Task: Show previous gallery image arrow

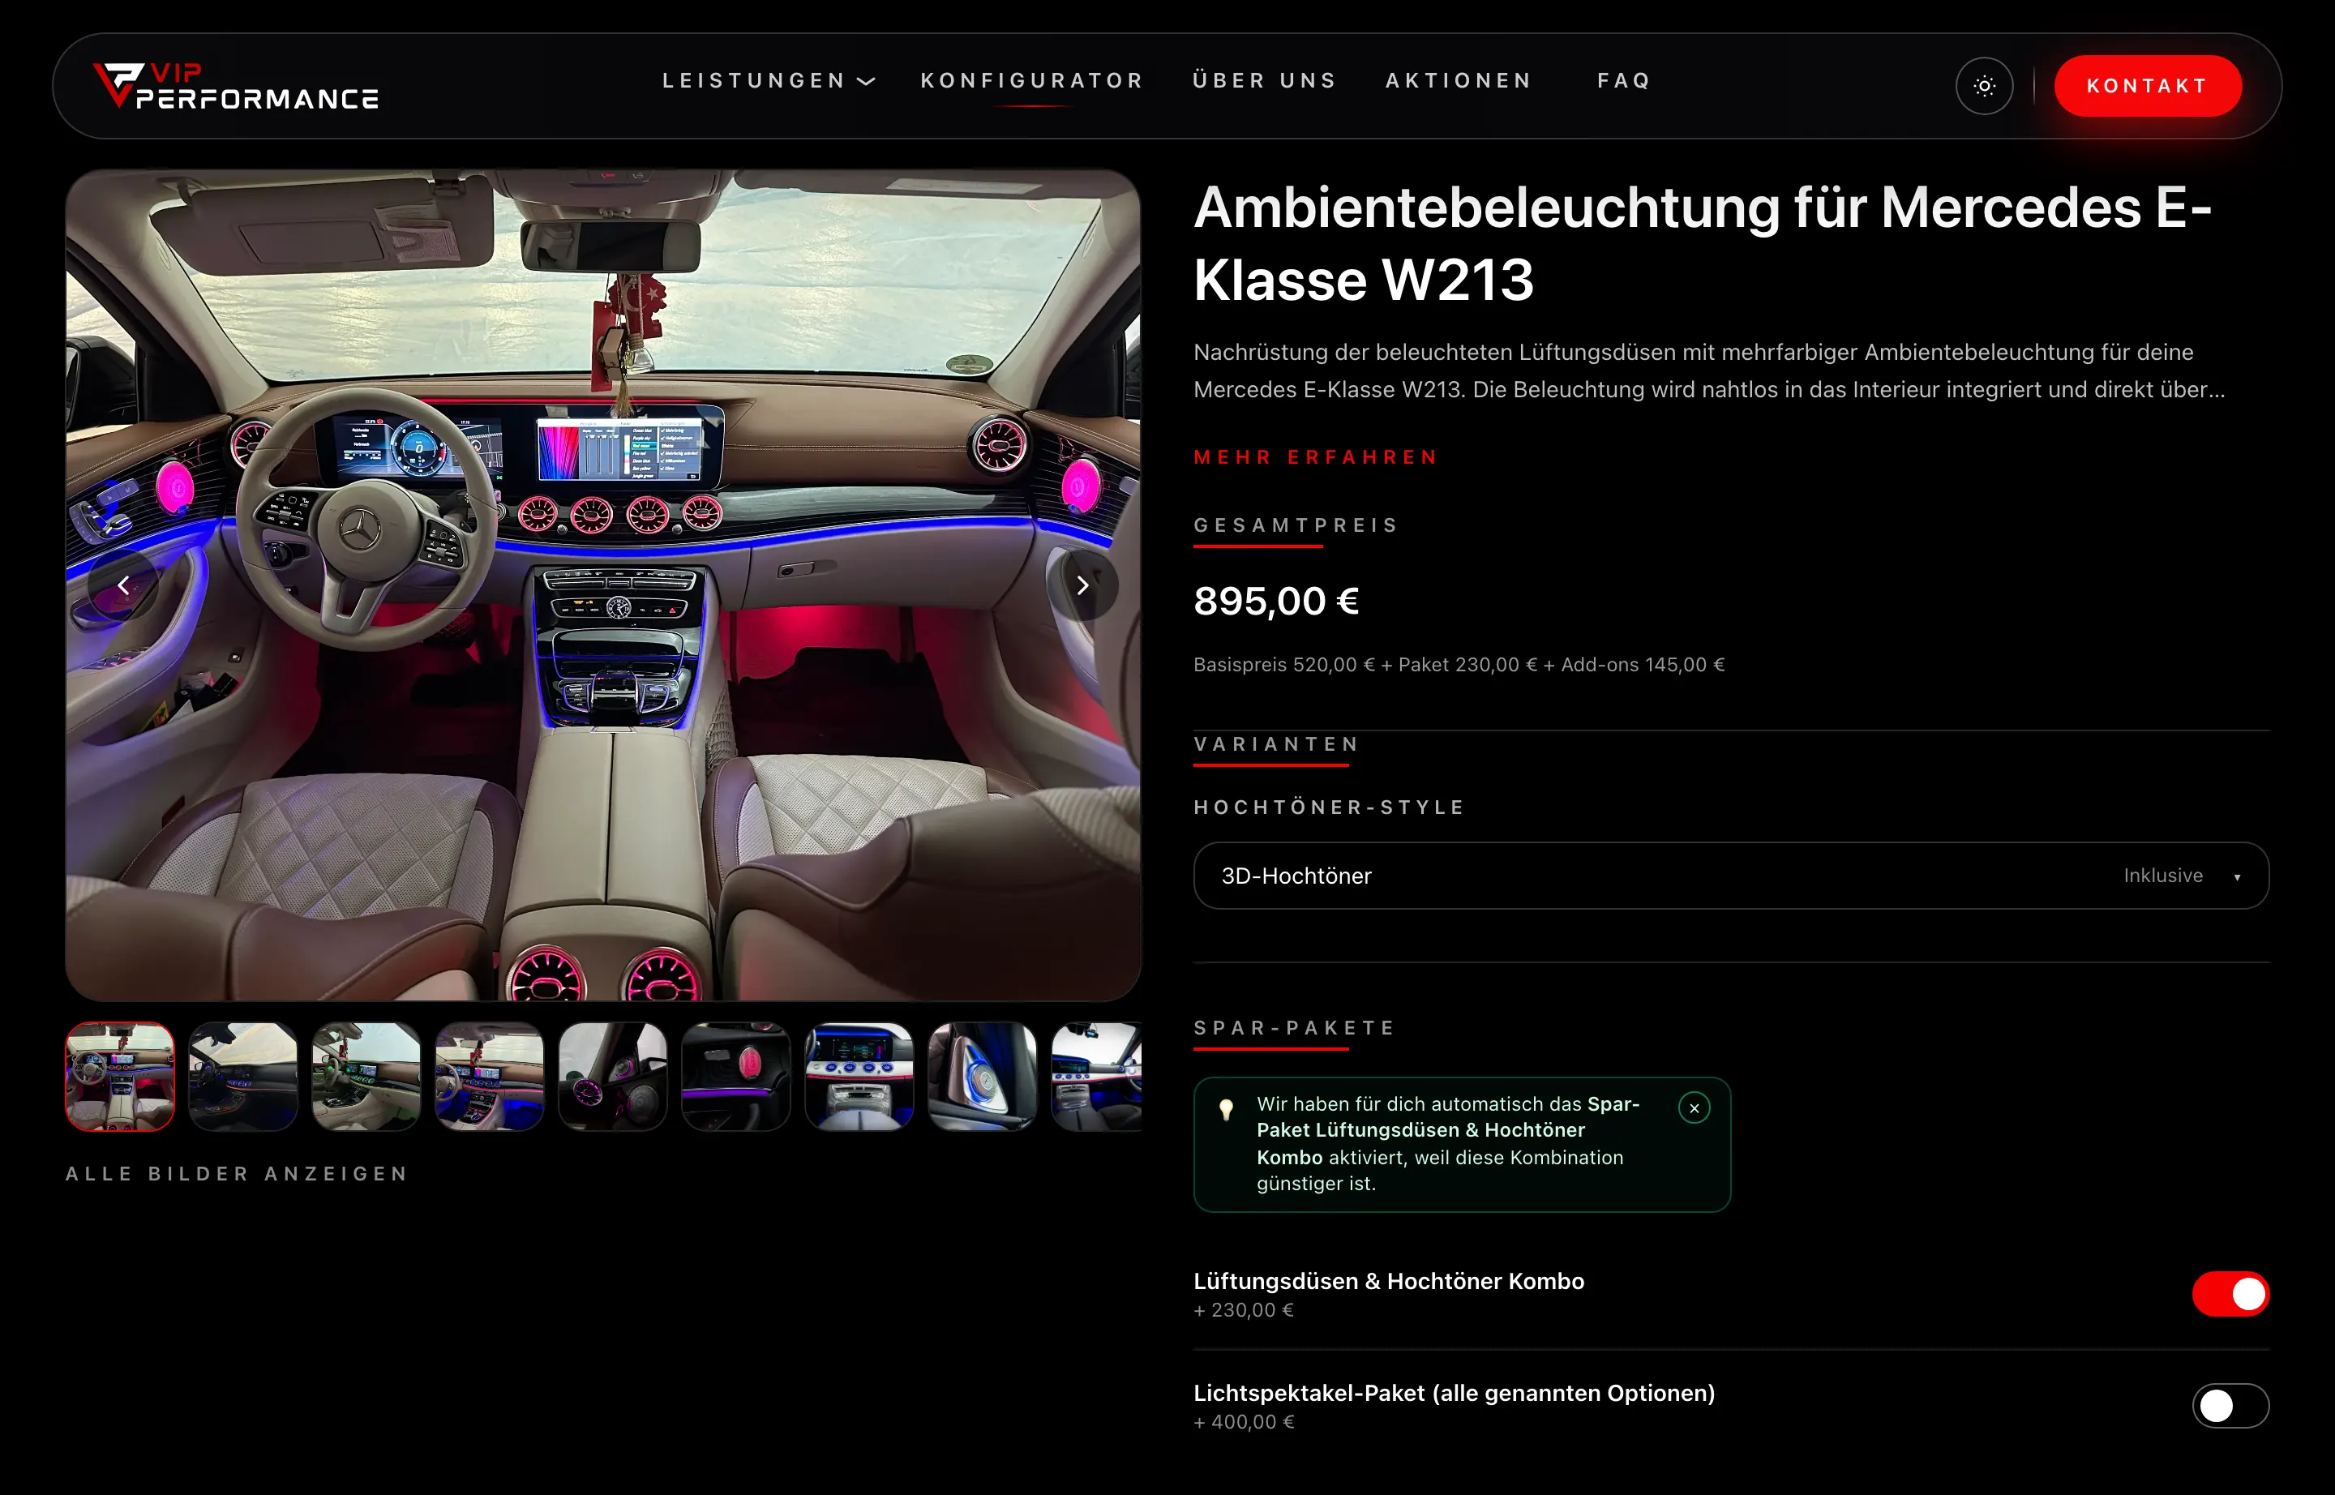Action: pos(123,585)
